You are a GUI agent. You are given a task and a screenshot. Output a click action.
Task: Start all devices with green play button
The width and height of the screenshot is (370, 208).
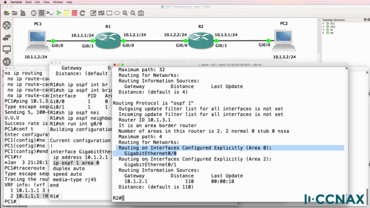pyautogui.click(x=59, y=13)
